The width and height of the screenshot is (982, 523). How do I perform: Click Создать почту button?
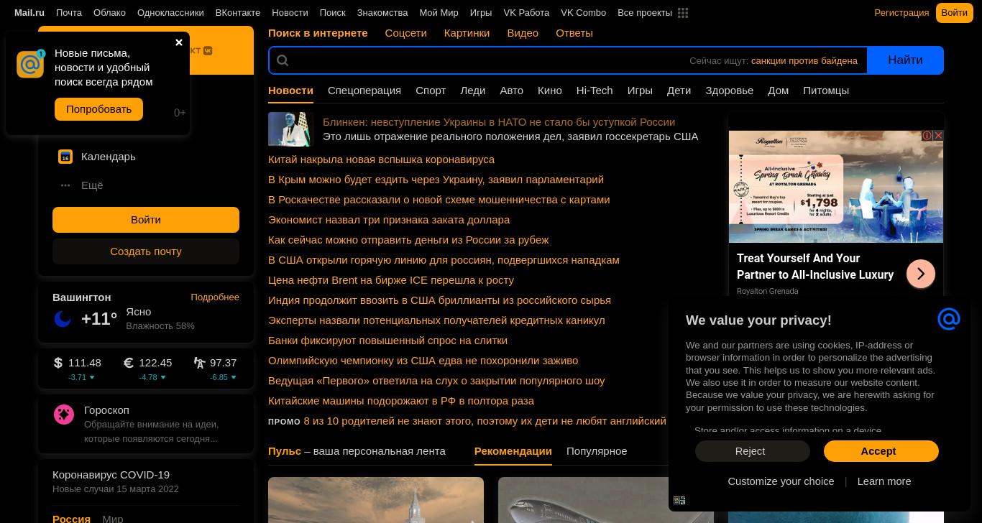point(146,251)
